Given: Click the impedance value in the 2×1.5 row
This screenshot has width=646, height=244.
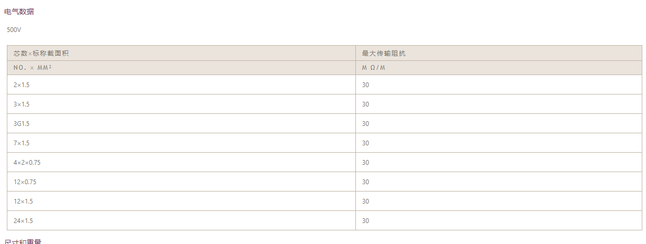Looking at the screenshot, I should pyautogui.click(x=365, y=85).
